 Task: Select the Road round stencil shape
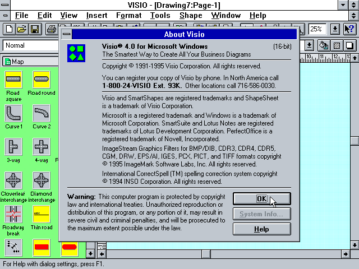(x=42, y=80)
